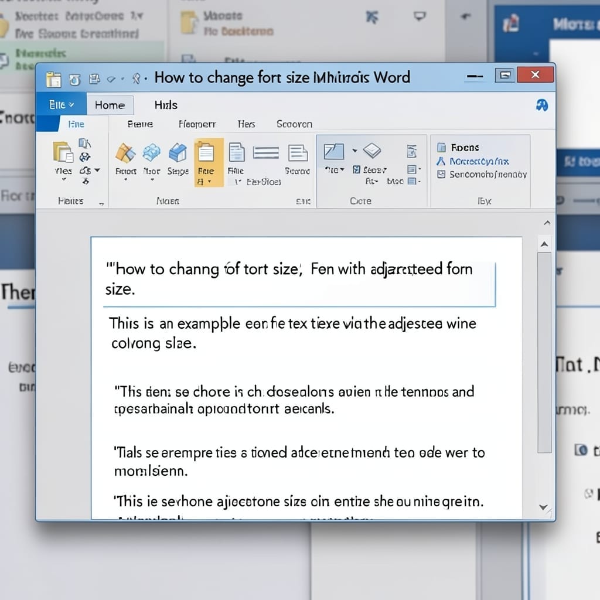Viewport: 600px width, 600px height.
Task: Click the highlighted orange "Fite" ribbon button
Action: coord(209,162)
